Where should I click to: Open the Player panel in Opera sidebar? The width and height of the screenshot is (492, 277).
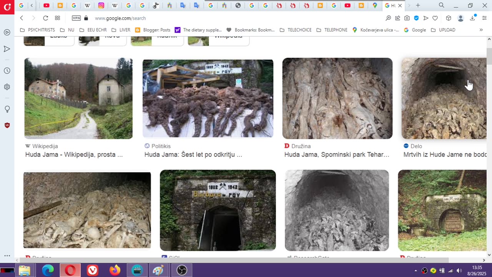pos(7,32)
